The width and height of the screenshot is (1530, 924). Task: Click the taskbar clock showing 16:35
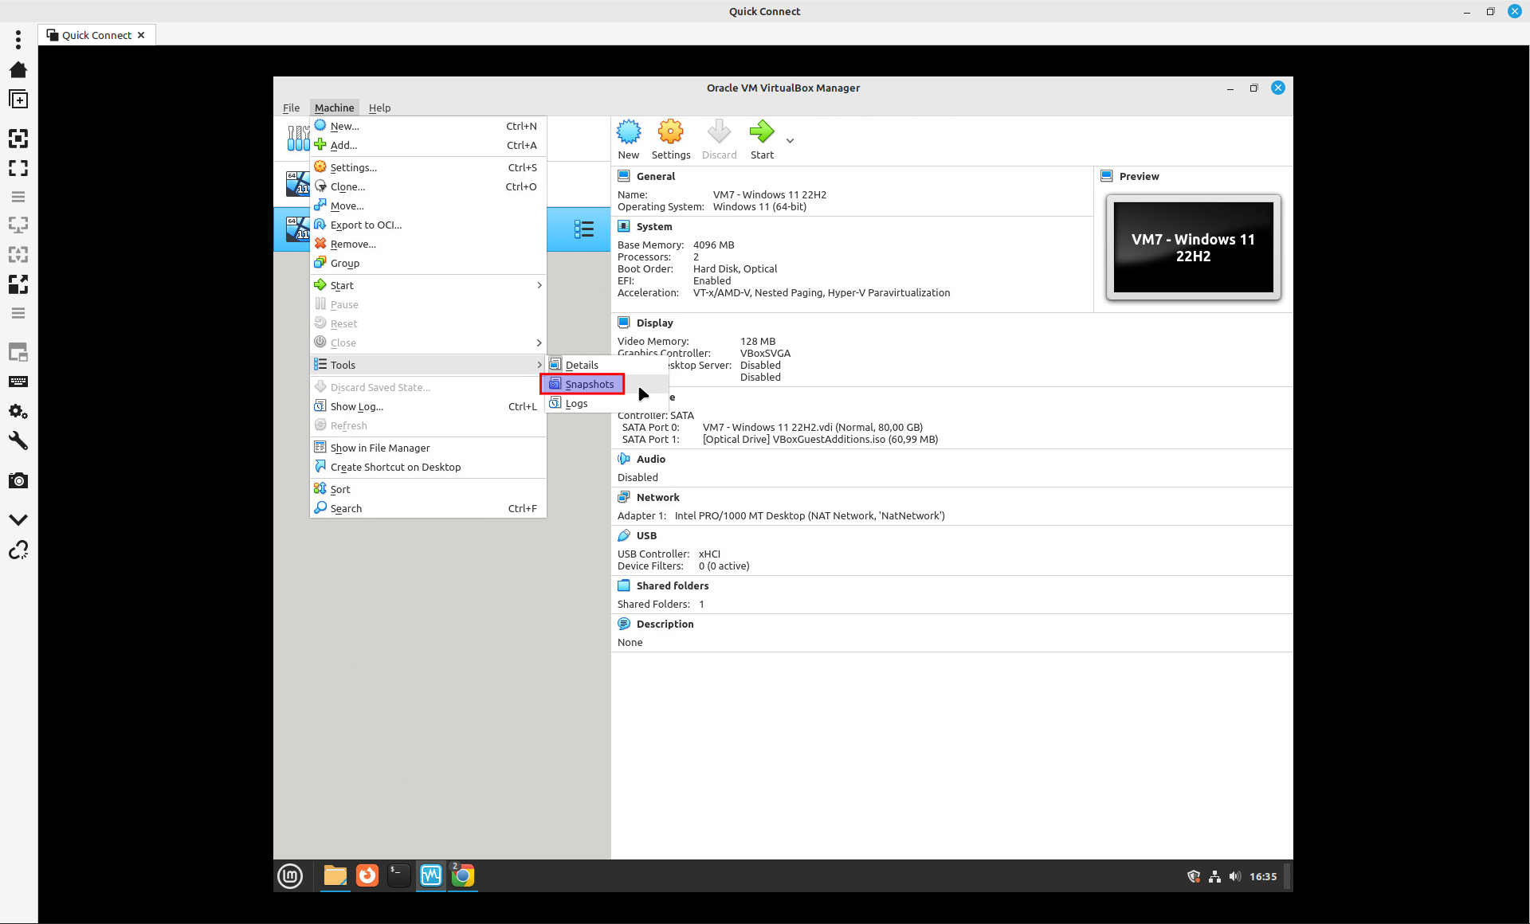pyautogui.click(x=1263, y=876)
